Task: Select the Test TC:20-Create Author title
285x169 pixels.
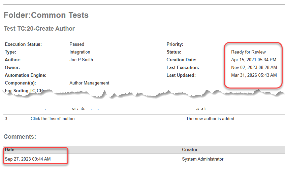Action: pos(39,29)
